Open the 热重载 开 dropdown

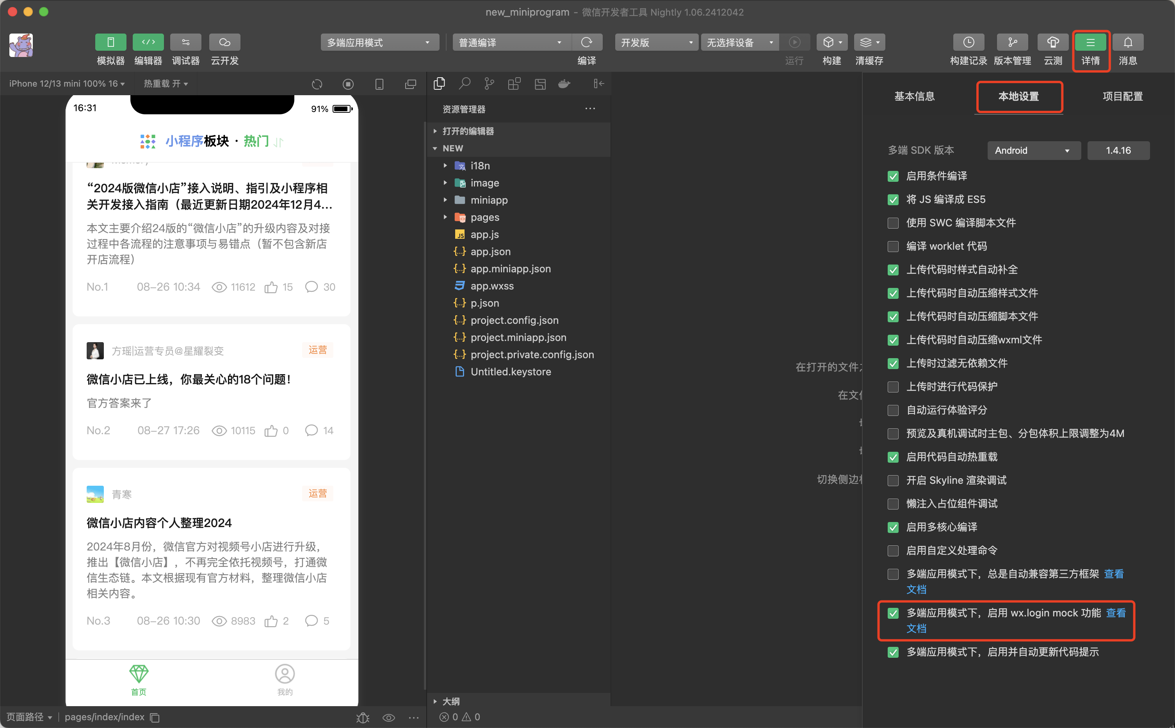tap(166, 84)
